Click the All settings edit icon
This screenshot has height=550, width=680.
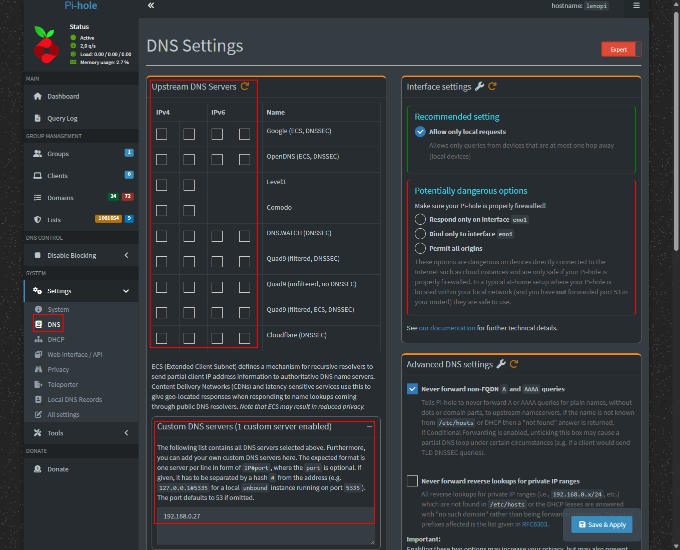coord(39,414)
